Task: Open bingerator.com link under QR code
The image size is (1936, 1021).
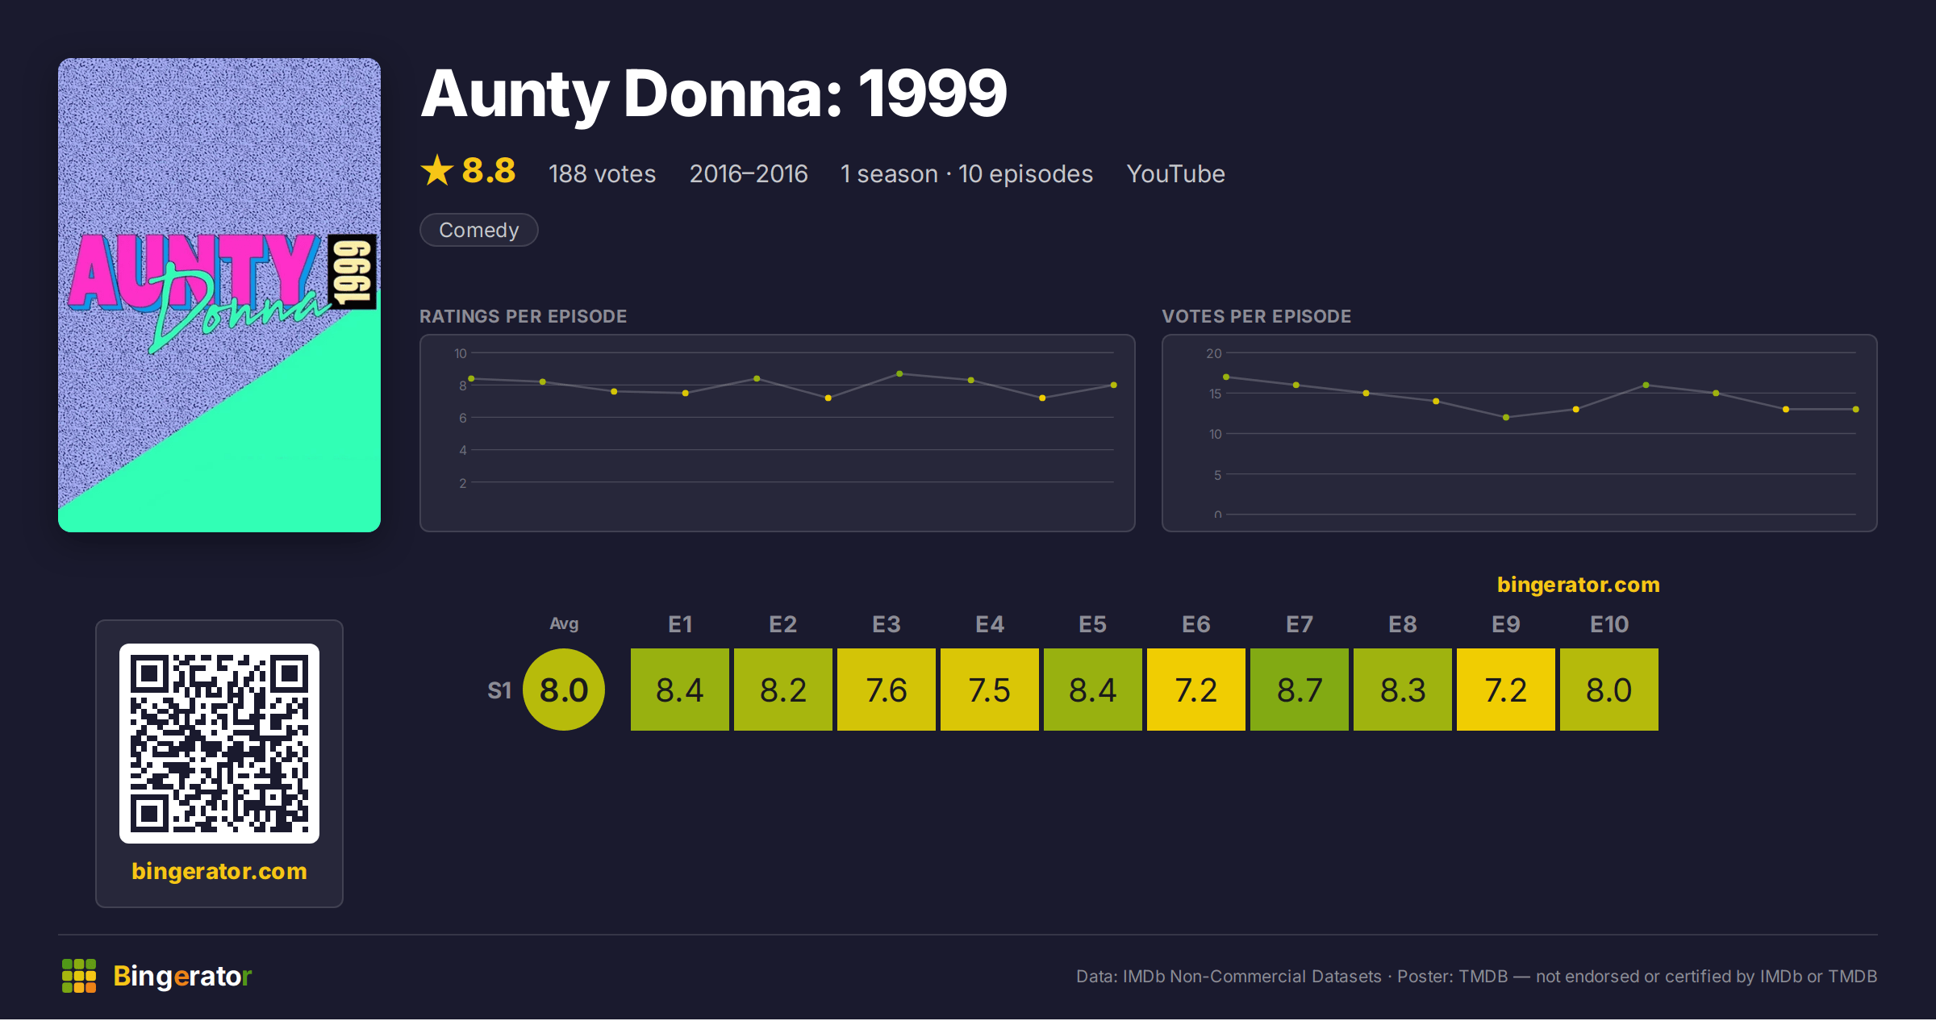Action: (219, 871)
